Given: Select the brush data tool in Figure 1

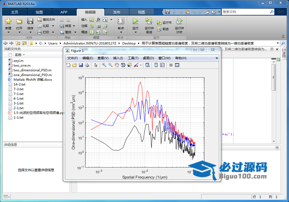Looking at the screenshot, I should pyautogui.click(x=136, y=65).
